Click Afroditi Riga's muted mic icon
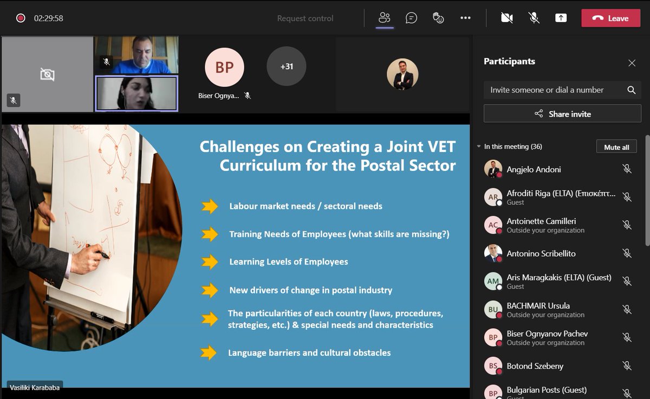This screenshot has height=399, width=650. [x=627, y=197]
